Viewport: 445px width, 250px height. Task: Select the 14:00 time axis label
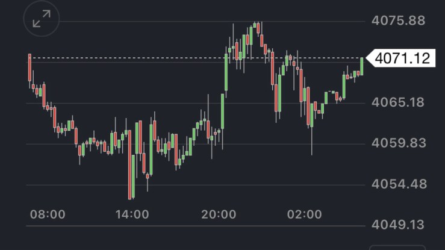(132, 214)
